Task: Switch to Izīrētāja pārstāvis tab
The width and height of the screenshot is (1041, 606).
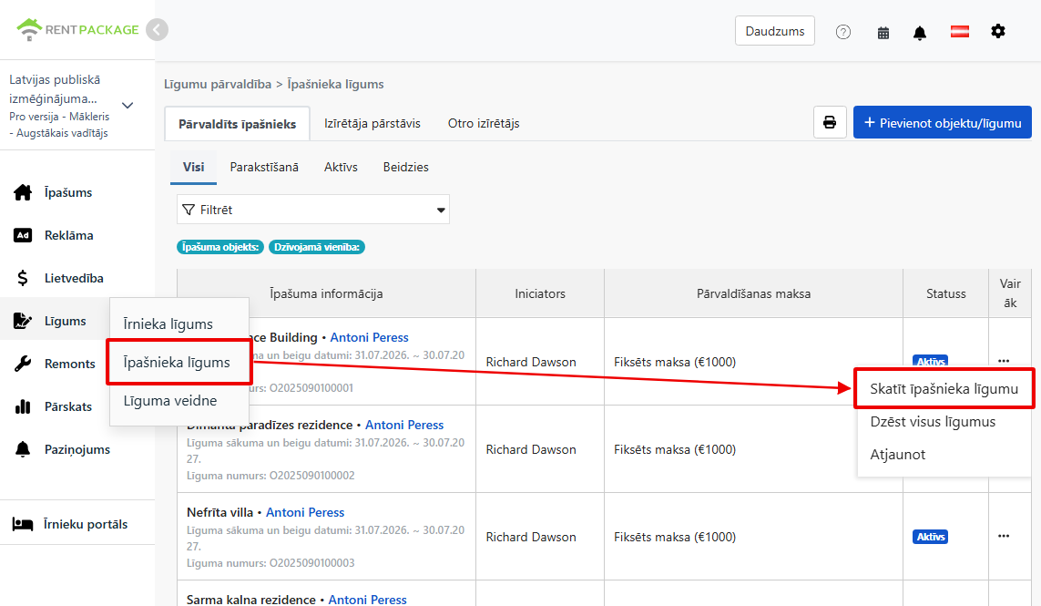Action: tap(373, 124)
